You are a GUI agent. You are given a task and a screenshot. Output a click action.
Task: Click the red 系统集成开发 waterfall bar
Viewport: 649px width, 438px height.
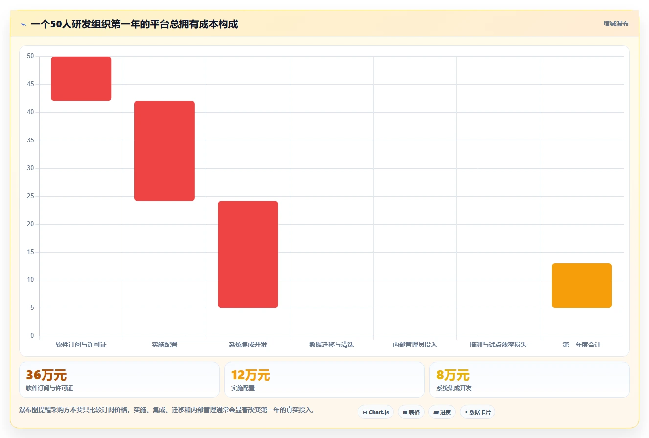(x=248, y=254)
